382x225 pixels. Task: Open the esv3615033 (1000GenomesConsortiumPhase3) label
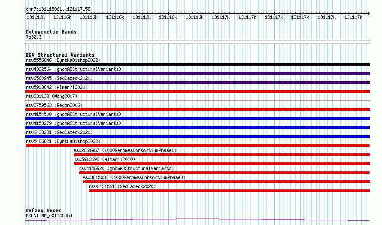(x=134, y=177)
